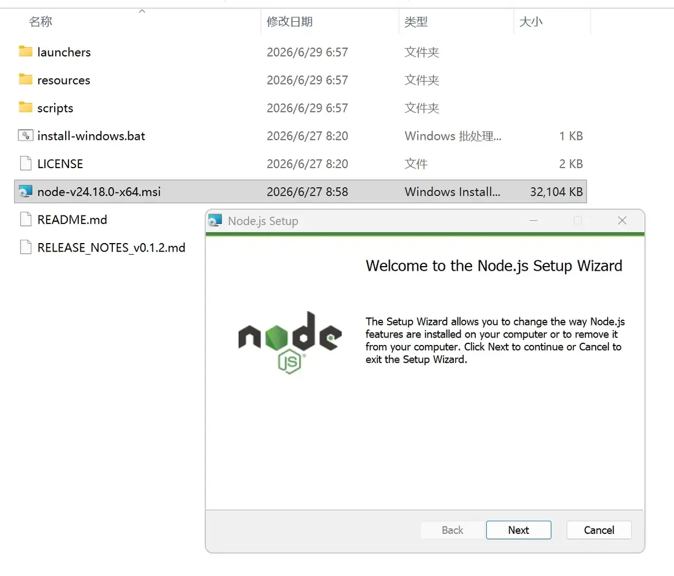Click the 32,104 KB size cell
Viewport: 674px width, 576px height.
point(556,192)
